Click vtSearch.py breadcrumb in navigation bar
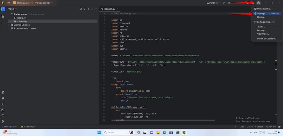Screen dimensions: 283x136 [28, 127]
